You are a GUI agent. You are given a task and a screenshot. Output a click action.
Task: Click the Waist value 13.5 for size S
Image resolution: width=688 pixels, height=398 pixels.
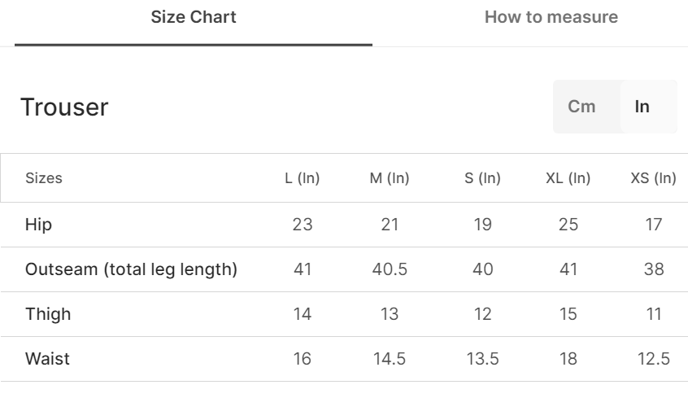[x=482, y=359]
